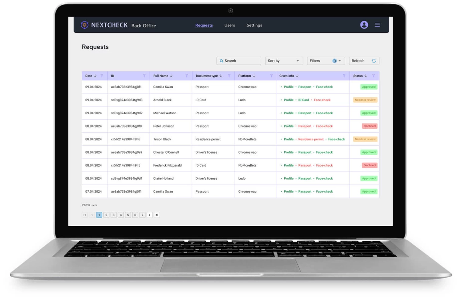This screenshot has height=304, width=460.
Task: Open the filter funnel on the Given info column
Action: 344,76
